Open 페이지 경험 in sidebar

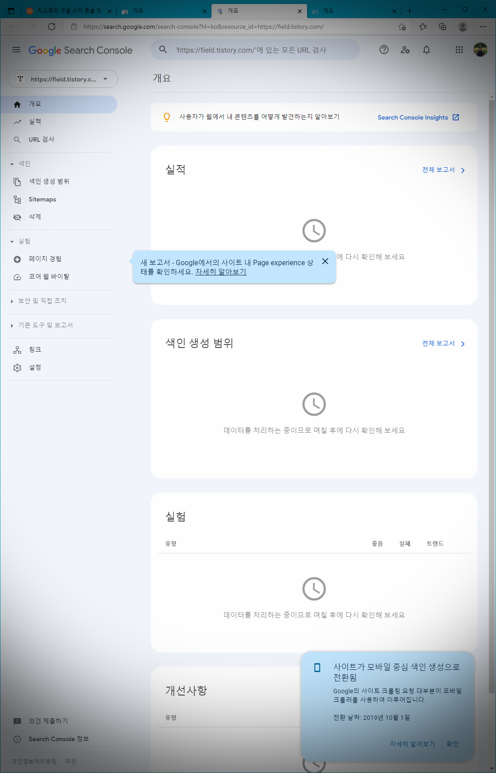(58, 259)
